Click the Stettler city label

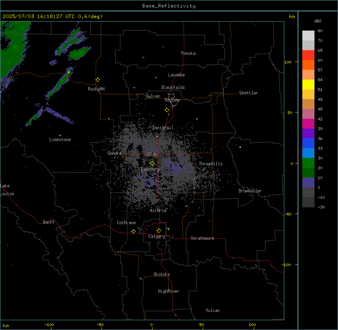249,93
